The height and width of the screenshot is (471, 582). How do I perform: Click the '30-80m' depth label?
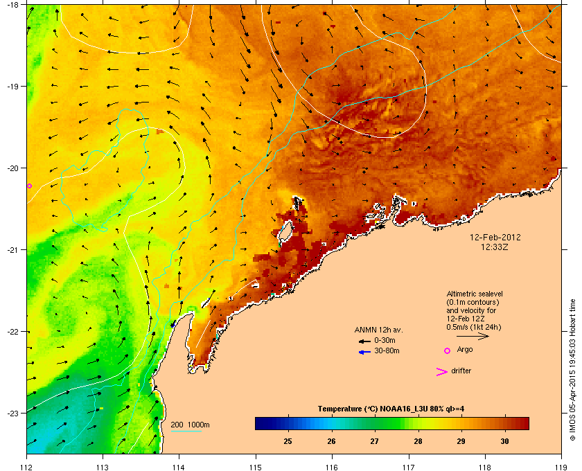[x=387, y=350]
